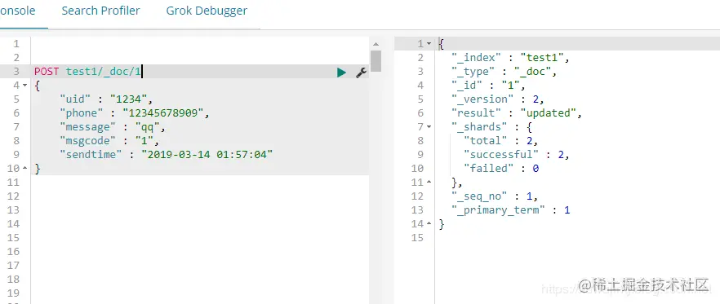Click the response "_version" : 2 line
720x304 pixels.
click(497, 99)
